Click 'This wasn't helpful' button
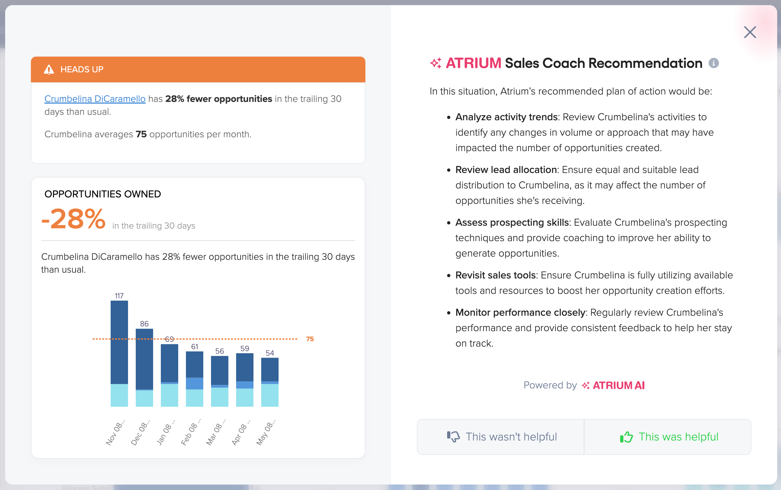This screenshot has height=490, width=781. (501, 437)
